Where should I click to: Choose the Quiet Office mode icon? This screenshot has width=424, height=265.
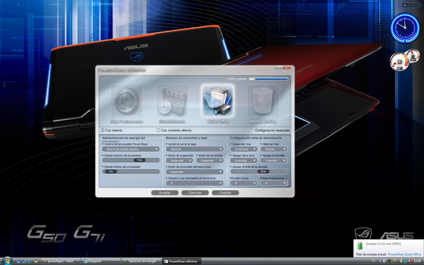218,101
